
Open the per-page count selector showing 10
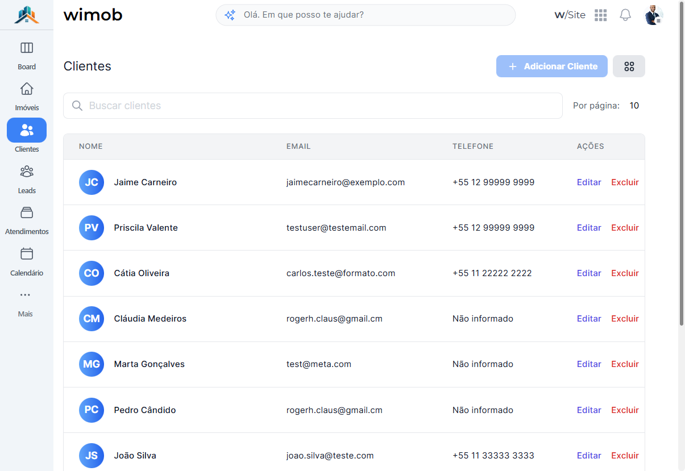coord(634,106)
